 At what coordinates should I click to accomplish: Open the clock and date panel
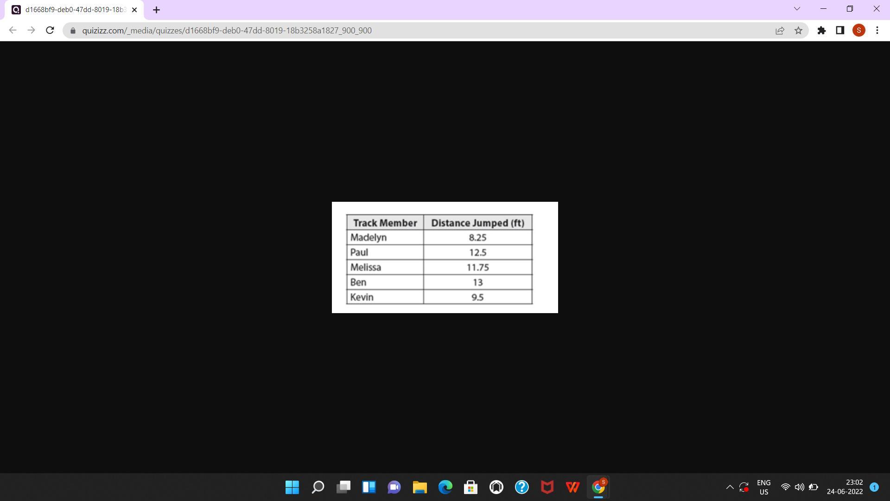[x=845, y=487]
